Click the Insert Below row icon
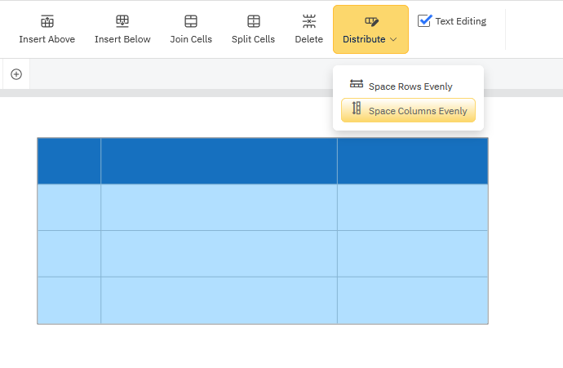The height and width of the screenshot is (368, 563). (122, 21)
